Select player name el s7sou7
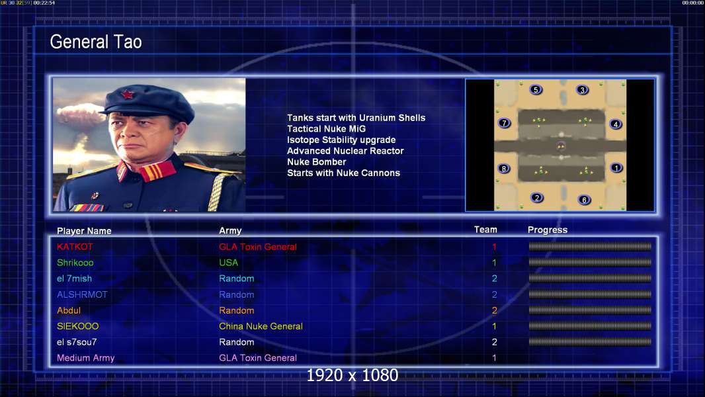 (x=77, y=342)
